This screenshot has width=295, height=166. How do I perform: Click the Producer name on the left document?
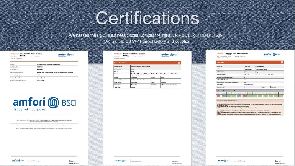point(31,54)
